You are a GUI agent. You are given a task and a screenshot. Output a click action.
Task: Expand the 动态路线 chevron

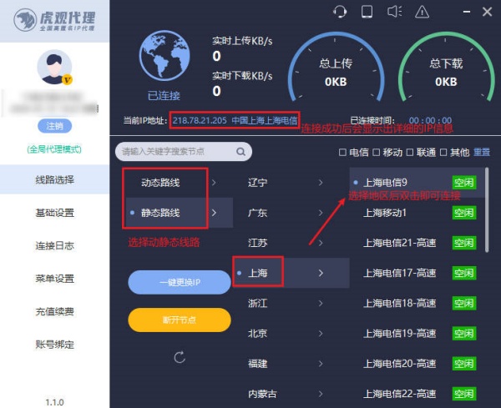214,183
